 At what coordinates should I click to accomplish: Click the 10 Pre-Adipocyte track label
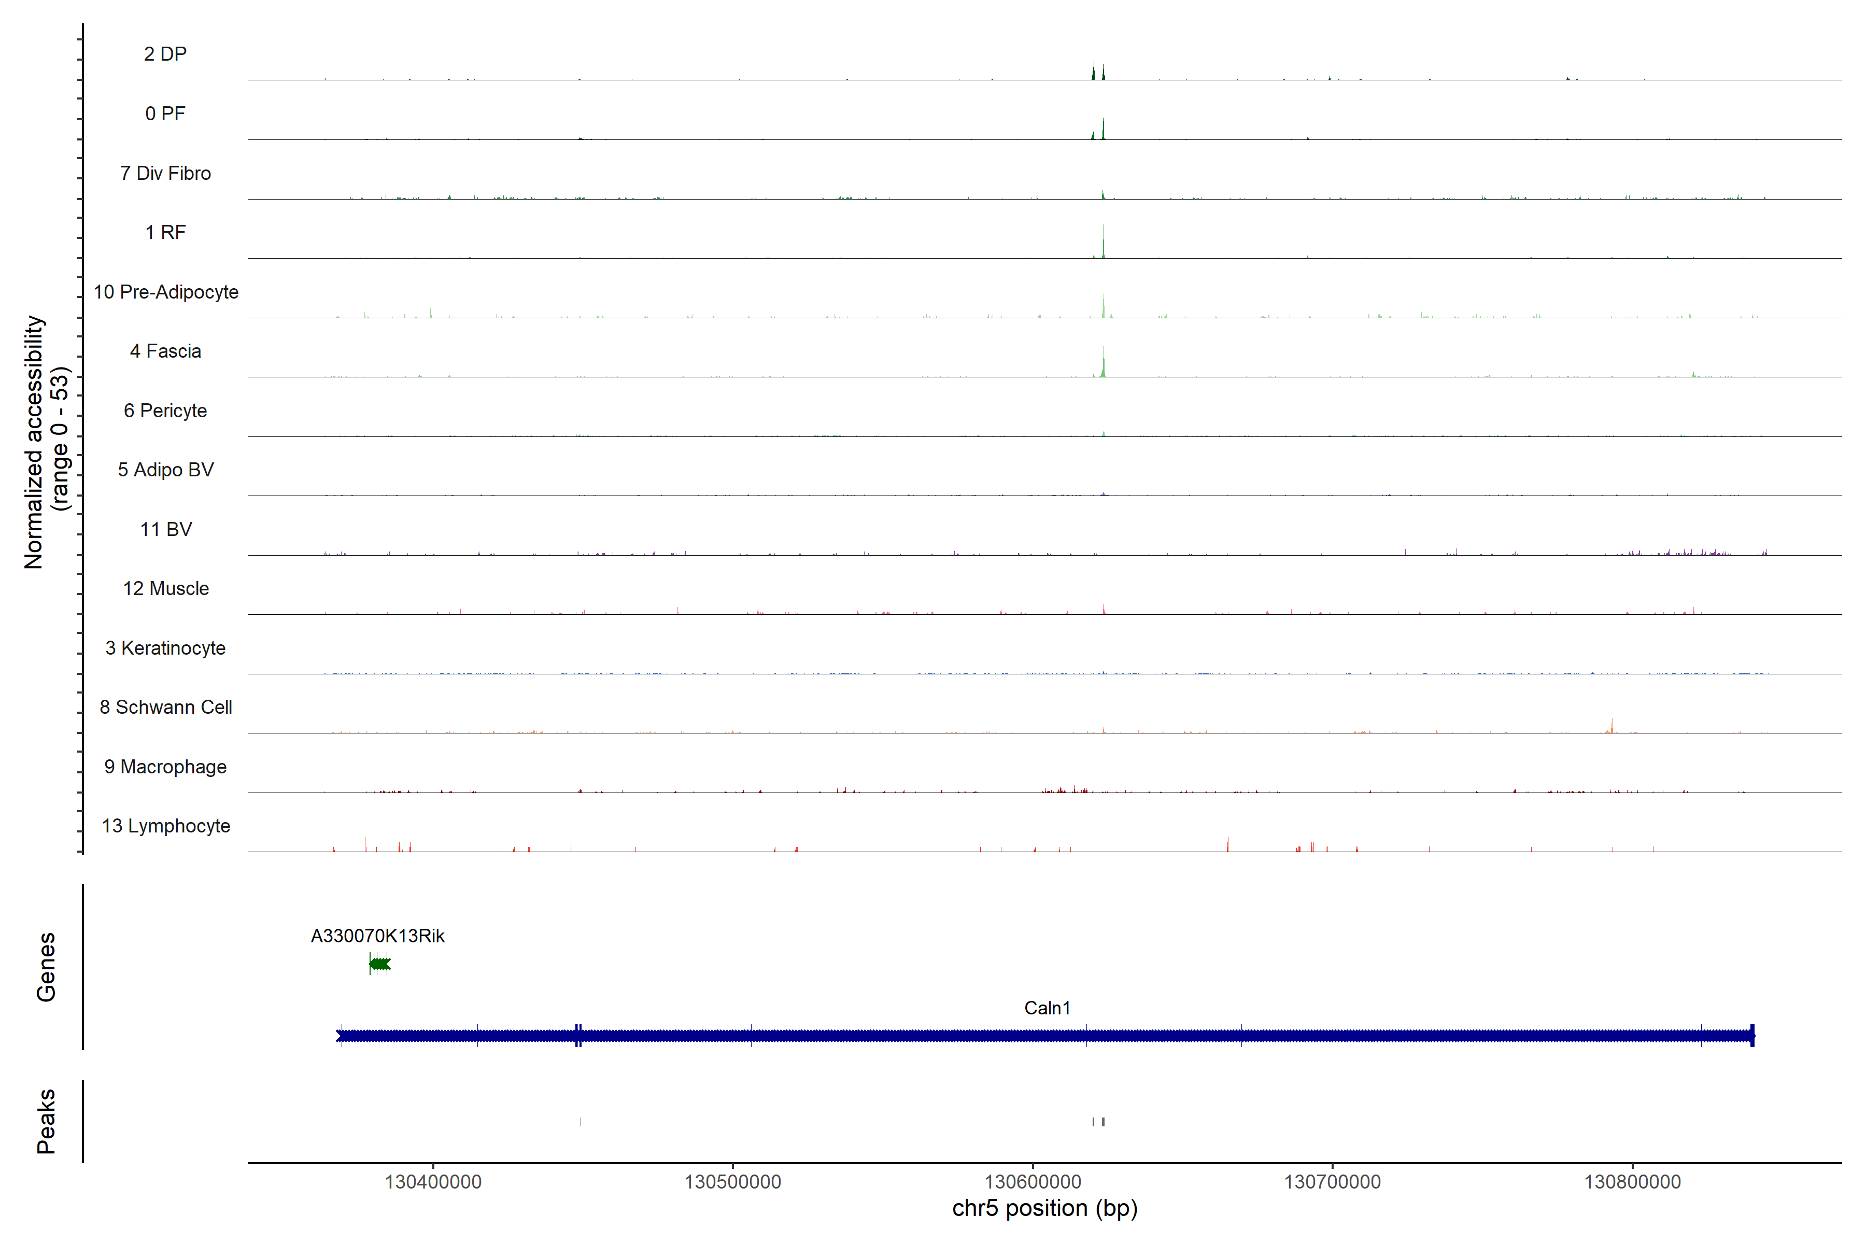165,292
